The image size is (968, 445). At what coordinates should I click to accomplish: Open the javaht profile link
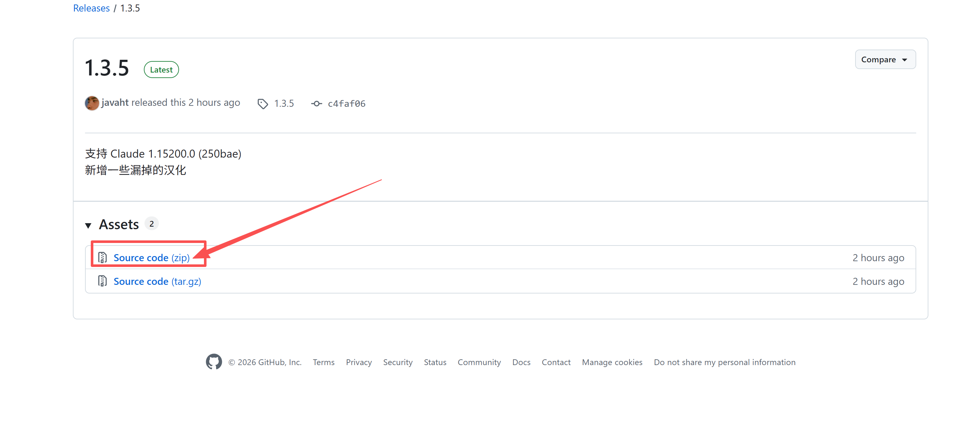[115, 103]
